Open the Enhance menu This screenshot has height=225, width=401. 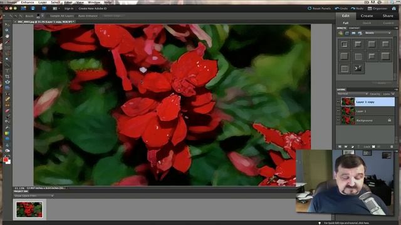tap(28, 2)
